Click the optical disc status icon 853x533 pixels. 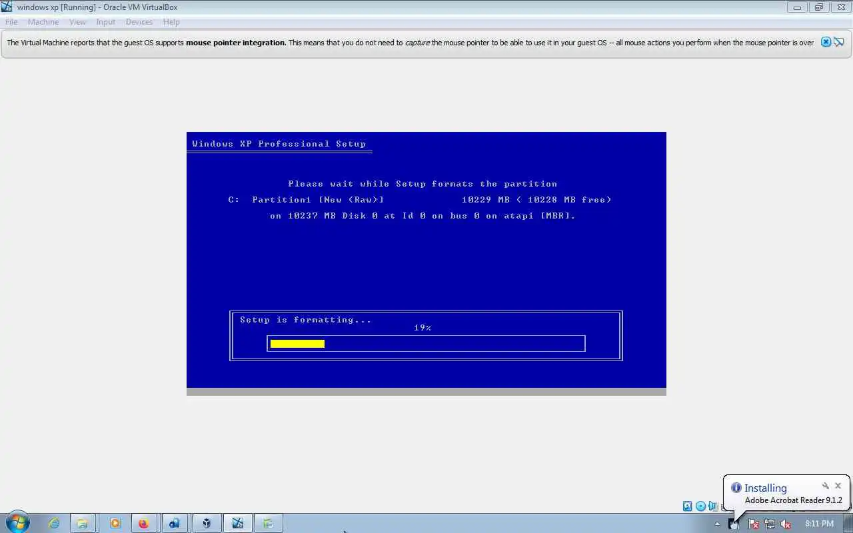tap(700, 506)
